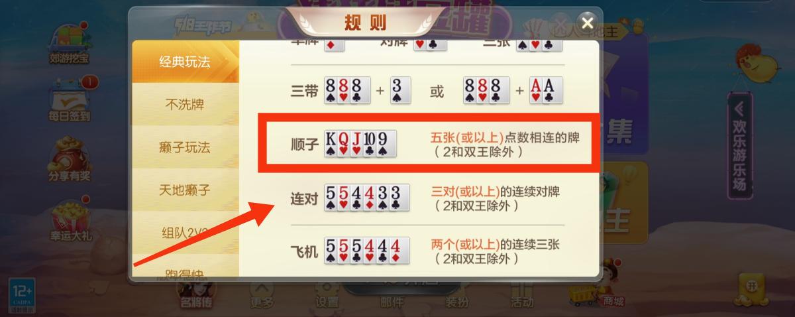This screenshot has width=795, height=317.
Task: Switch to the 不洗牌 tab
Action: [185, 105]
